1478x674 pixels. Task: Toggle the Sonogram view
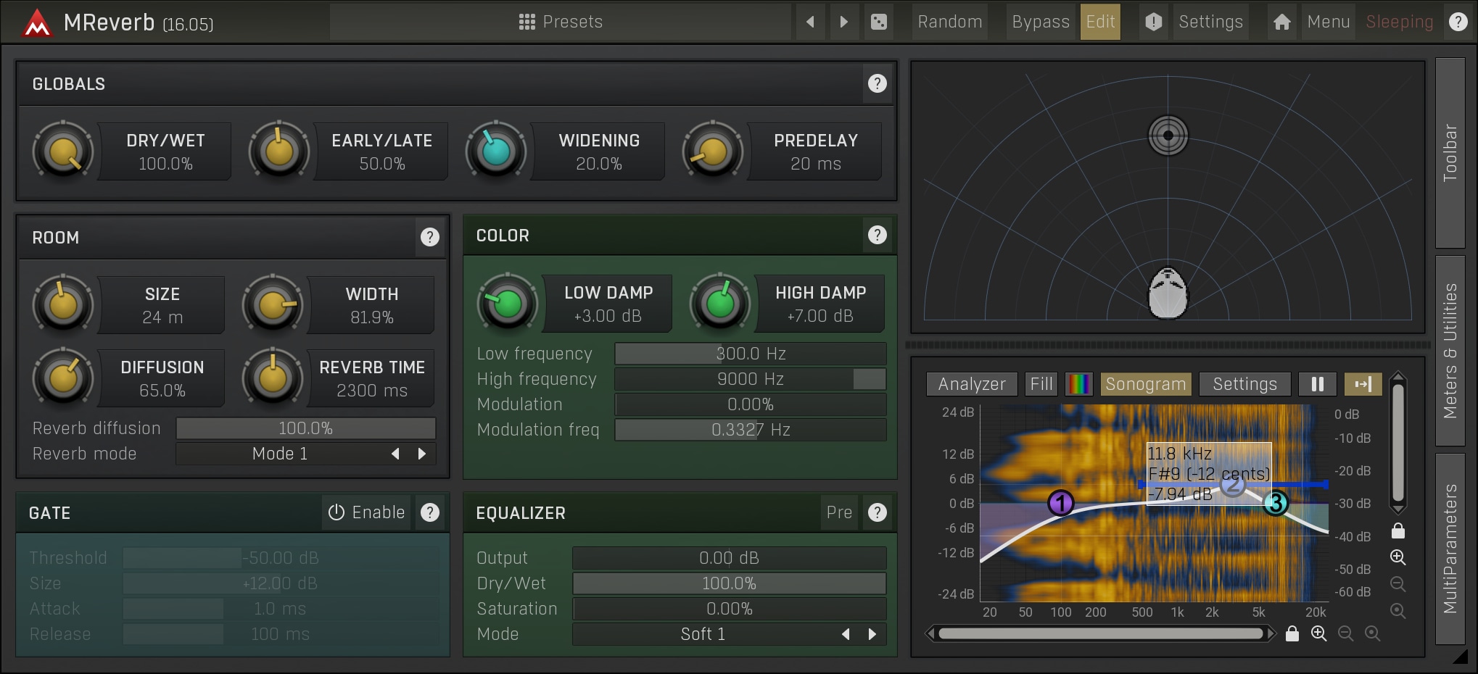pos(1146,384)
